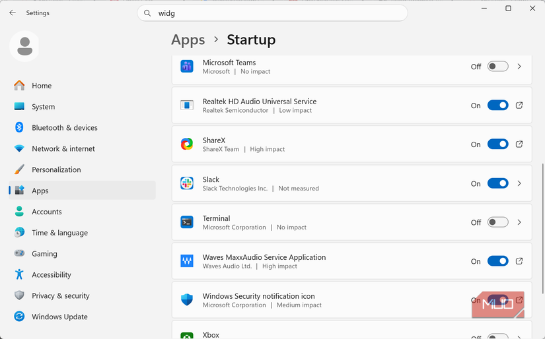Open Windows Update settings
Image resolution: width=545 pixels, height=339 pixels.
click(83, 317)
